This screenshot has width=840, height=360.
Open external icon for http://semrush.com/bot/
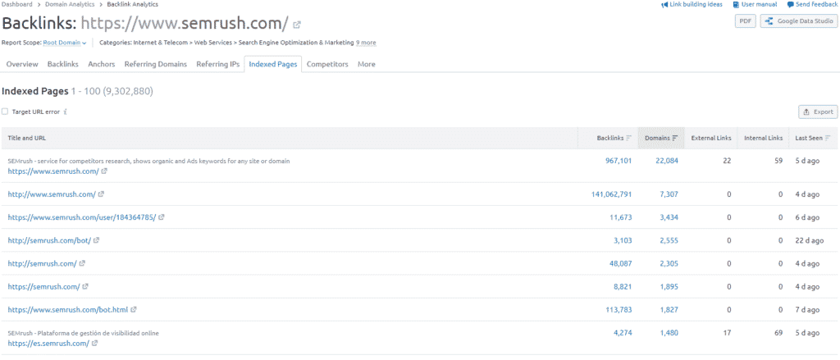(97, 240)
